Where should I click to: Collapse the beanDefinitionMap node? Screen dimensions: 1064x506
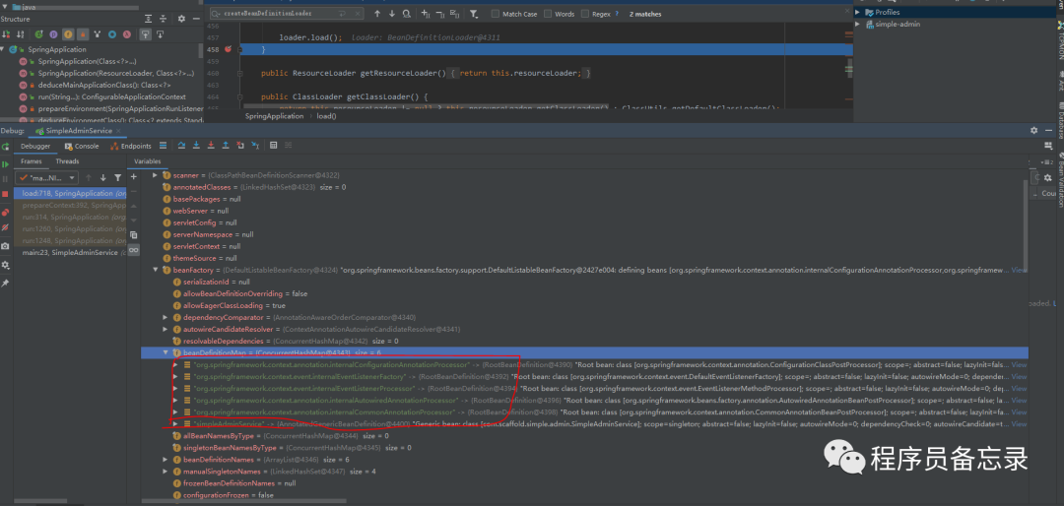(166, 352)
